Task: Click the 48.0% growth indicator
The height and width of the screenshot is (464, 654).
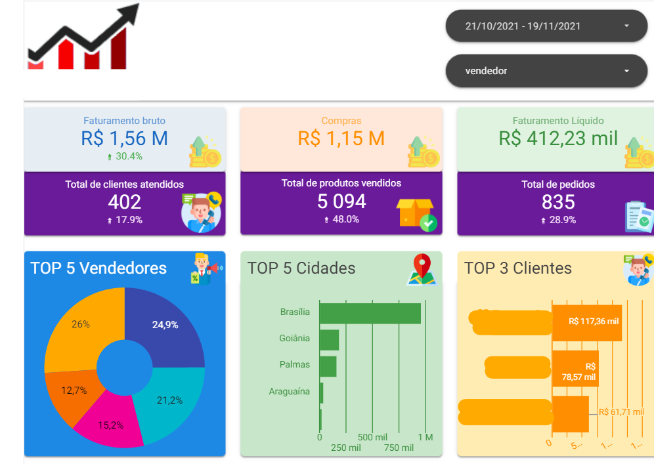Action: pos(341,219)
